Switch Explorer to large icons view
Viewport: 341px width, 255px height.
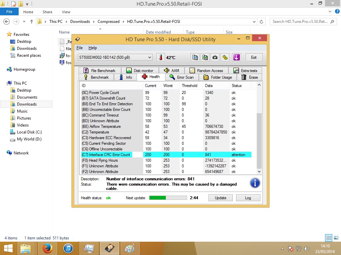tap(336, 238)
